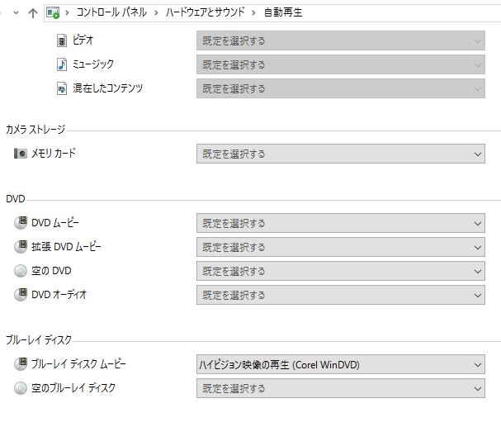Click the empty Blu-ray disc icon
501x427 pixels.
(x=21, y=388)
